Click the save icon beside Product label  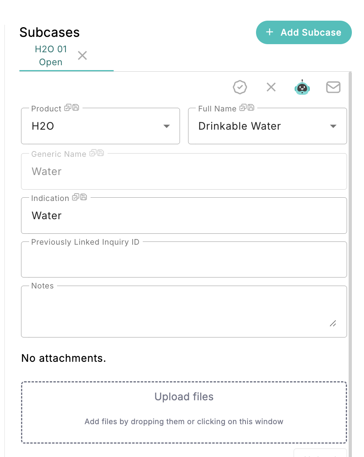(76, 108)
